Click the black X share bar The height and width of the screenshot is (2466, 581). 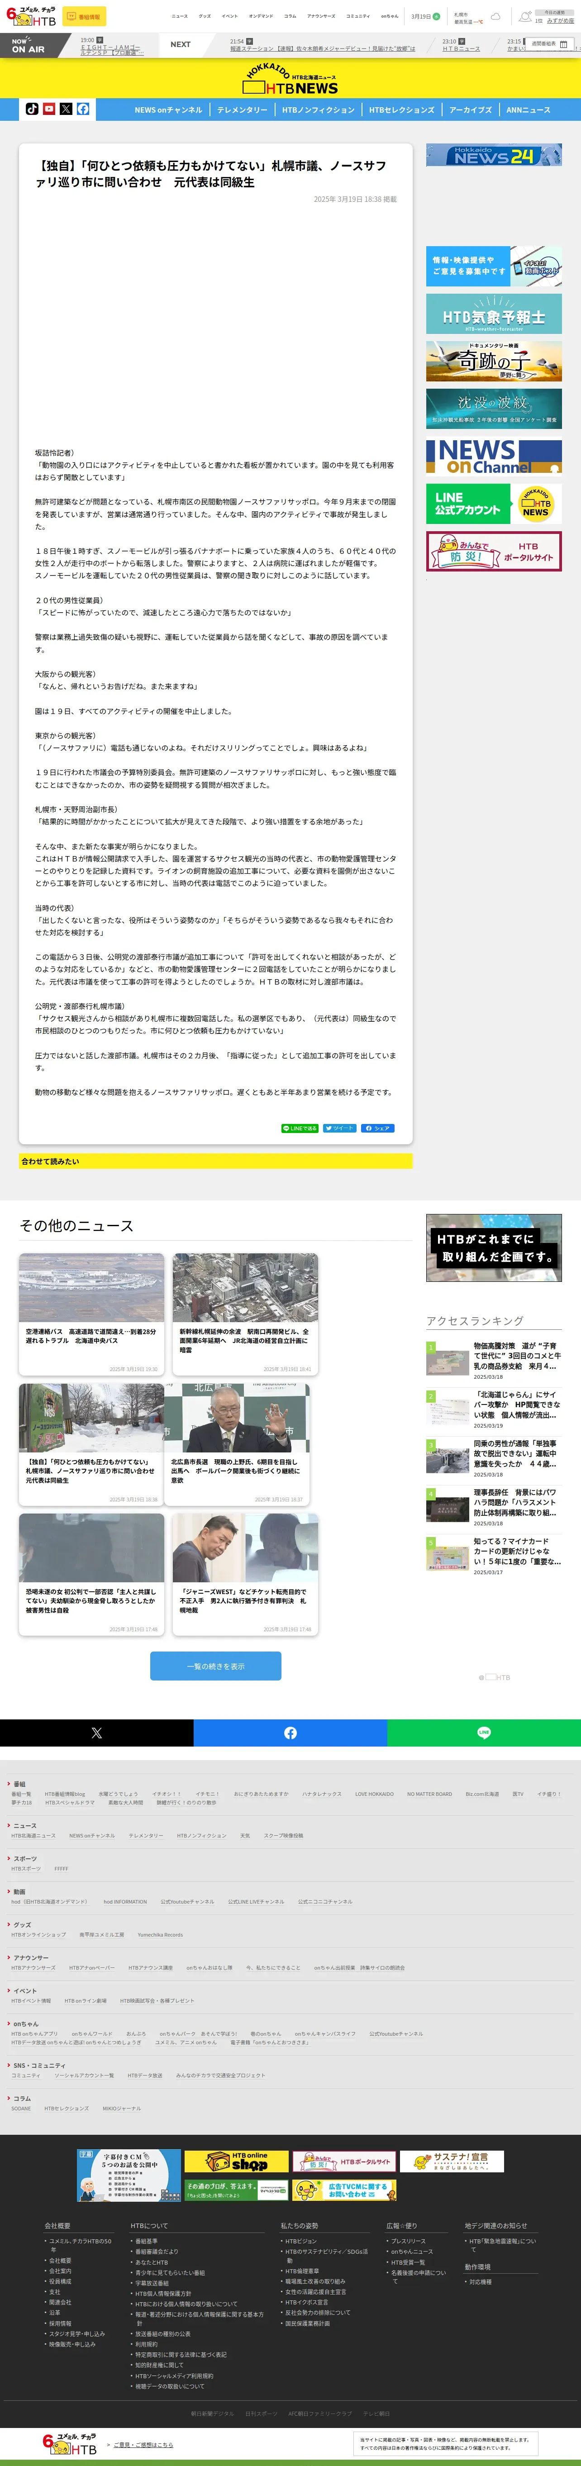coord(97,1733)
